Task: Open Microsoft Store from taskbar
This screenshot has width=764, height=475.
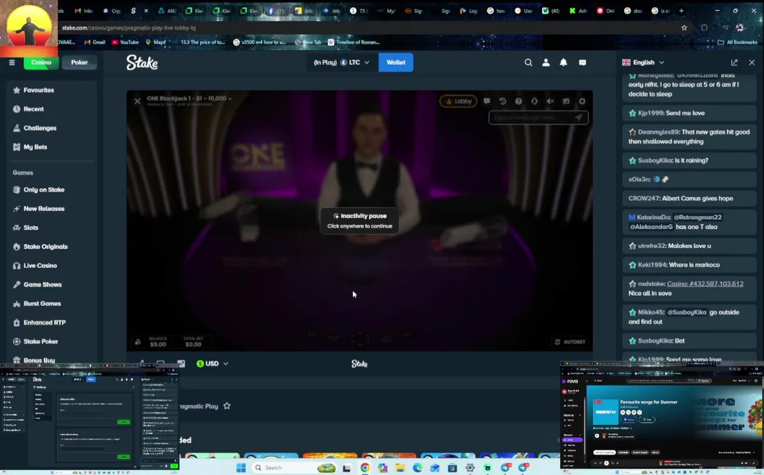Action: tap(452, 468)
